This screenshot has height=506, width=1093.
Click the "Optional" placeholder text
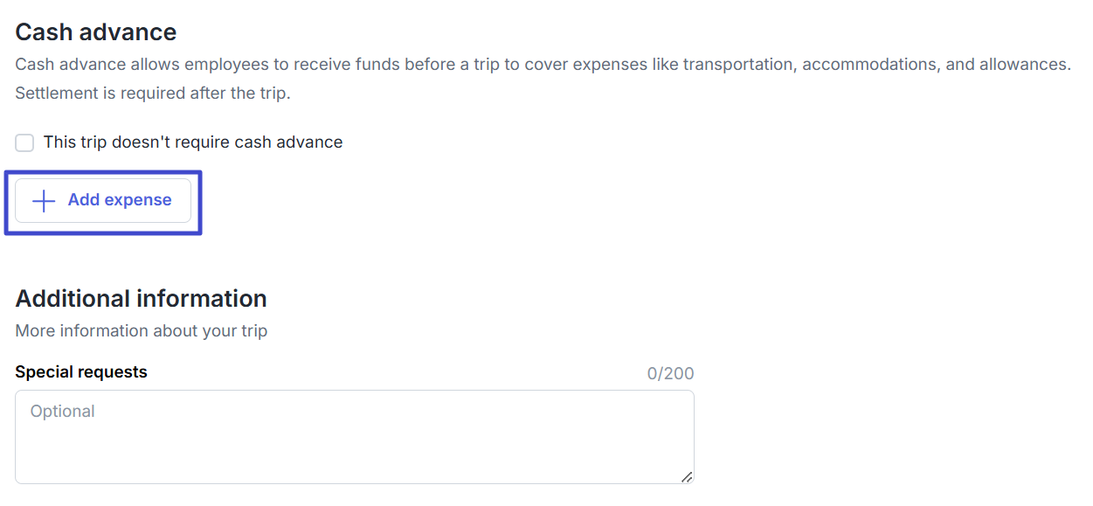point(63,412)
